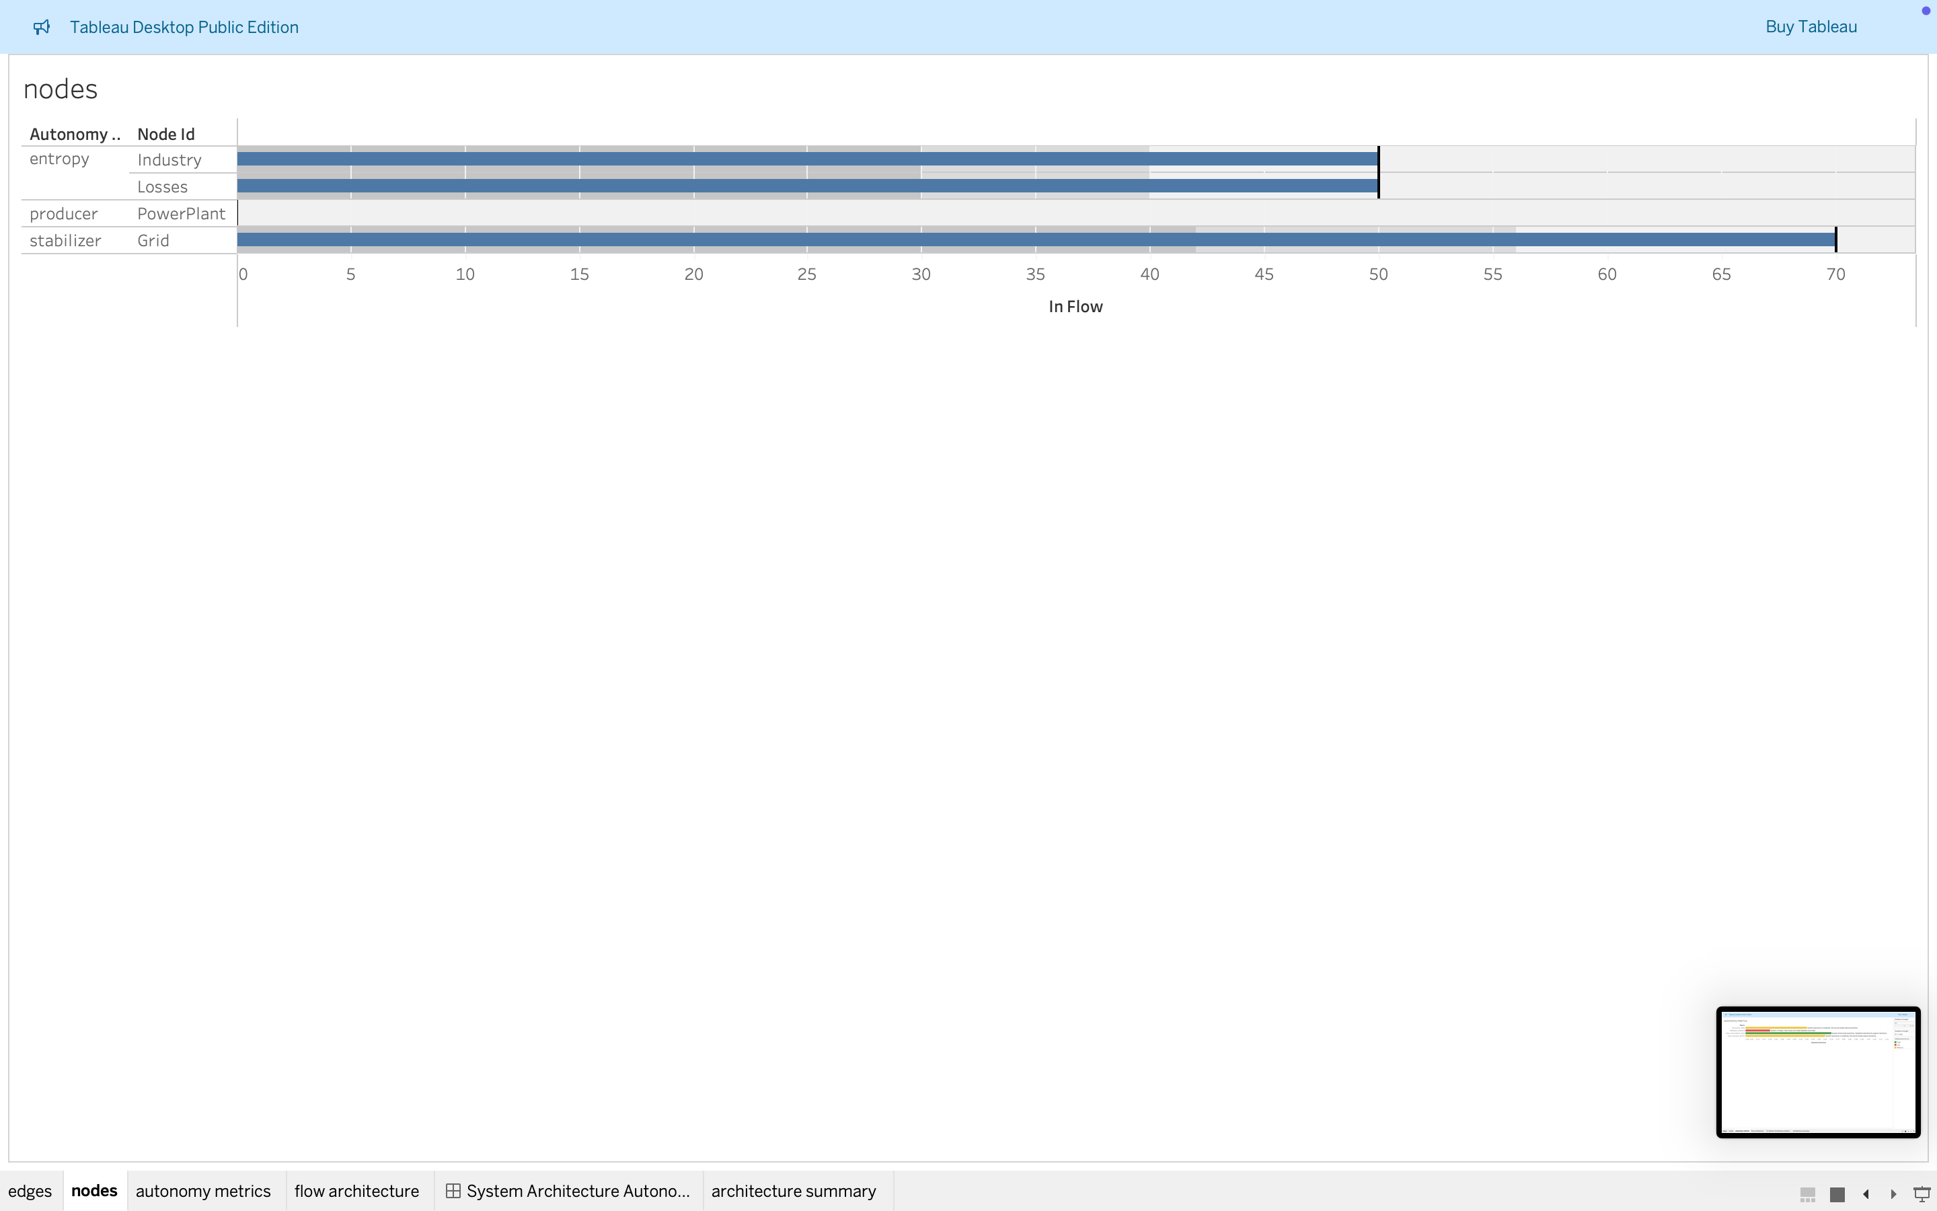
Task: Open the architecture summary tab
Action: pos(793,1191)
